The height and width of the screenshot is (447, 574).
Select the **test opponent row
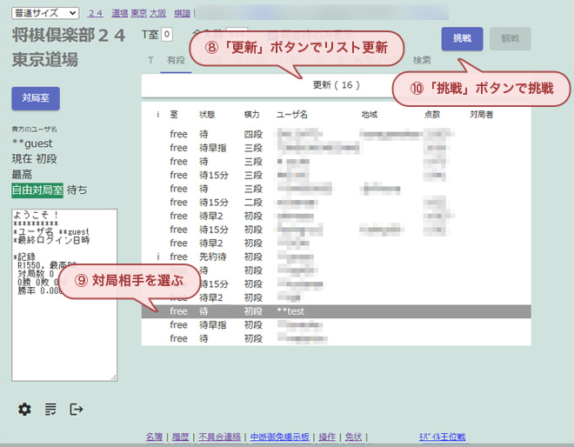336,311
